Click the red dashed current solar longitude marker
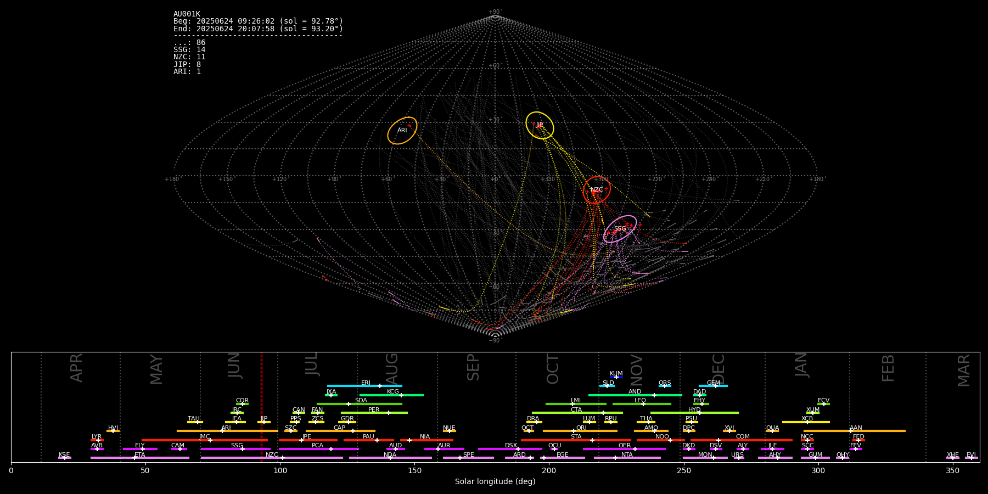The width and height of the screenshot is (988, 494). coord(261,407)
